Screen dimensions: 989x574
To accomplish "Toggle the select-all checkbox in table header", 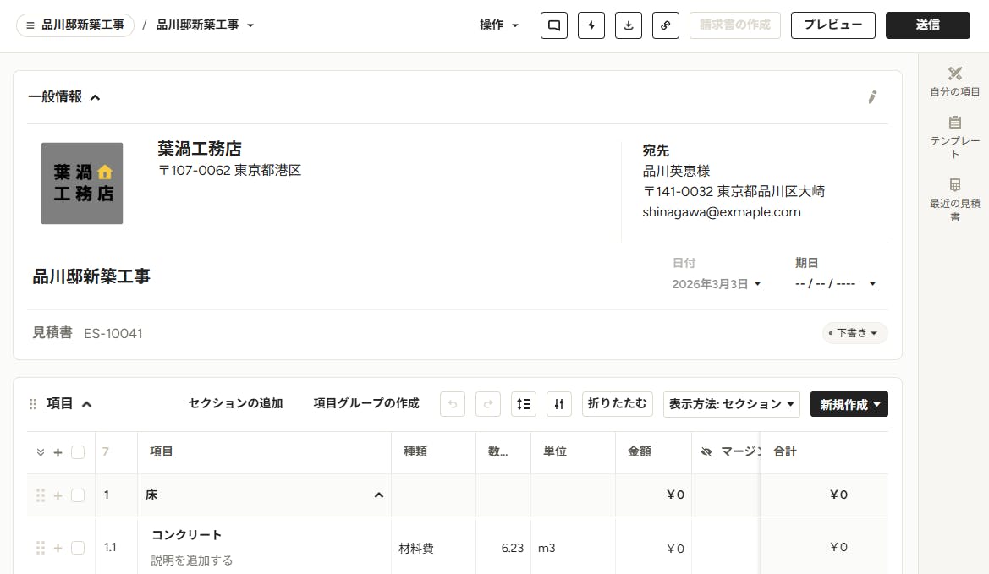I will click(78, 451).
